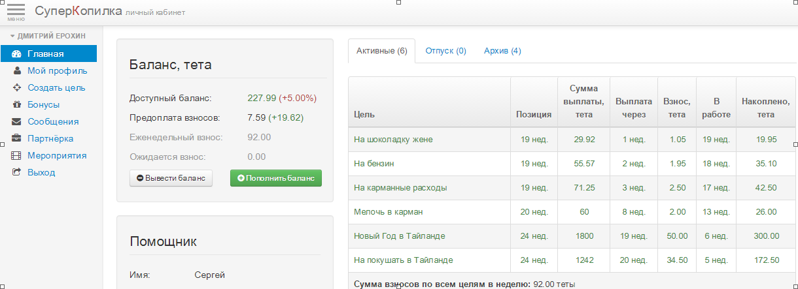
Task: Click the exit icon beside Выход
Action: (x=16, y=173)
